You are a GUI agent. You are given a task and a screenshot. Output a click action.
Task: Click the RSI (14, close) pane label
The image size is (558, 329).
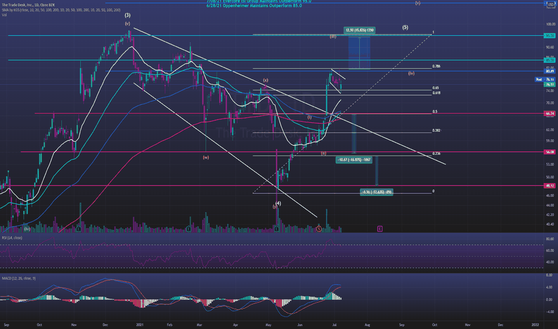tap(12, 237)
